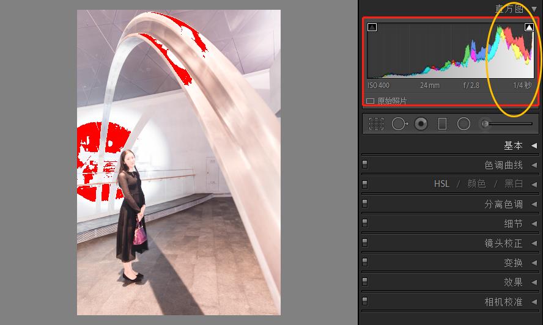Switch to the 黑白 tab
This screenshot has height=325, width=543.
(x=513, y=184)
